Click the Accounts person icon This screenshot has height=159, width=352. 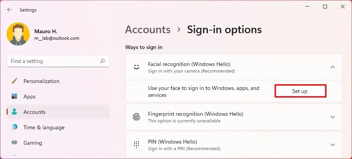click(14, 112)
